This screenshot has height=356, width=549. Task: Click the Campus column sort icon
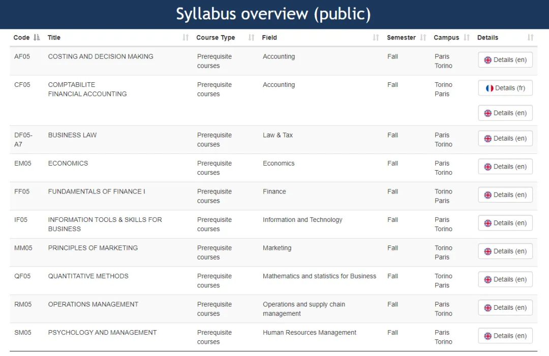pyautogui.click(x=466, y=38)
